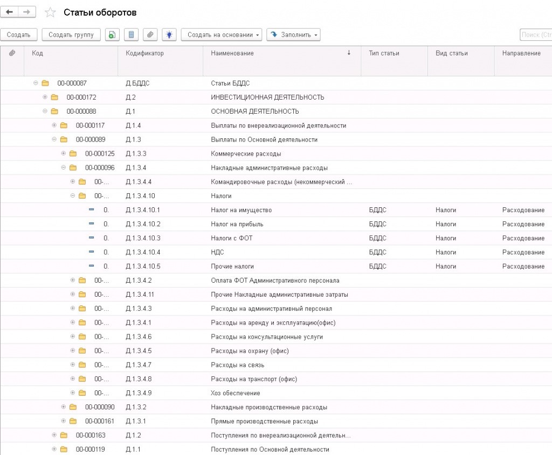Click the Налог на прибыль item icon
The width and height of the screenshot is (552, 455).
[x=92, y=223]
